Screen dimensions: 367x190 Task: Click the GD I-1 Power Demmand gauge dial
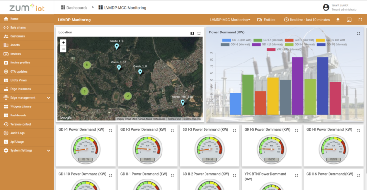[86, 149]
